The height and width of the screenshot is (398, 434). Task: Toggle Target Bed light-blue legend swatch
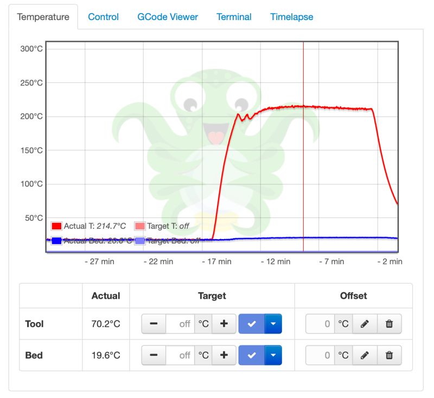point(140,241)
